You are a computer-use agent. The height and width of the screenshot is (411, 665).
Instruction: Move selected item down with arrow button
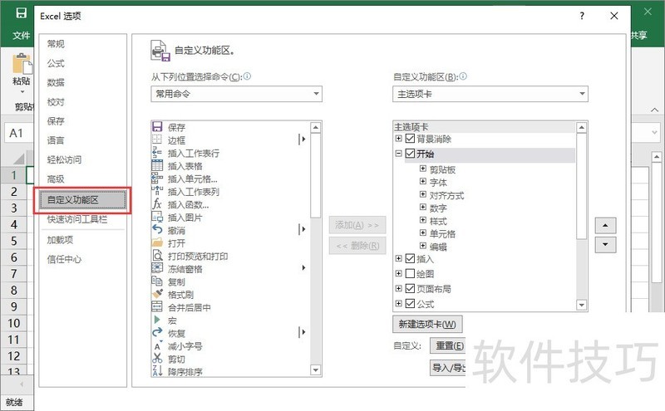(x=605, y=244)
